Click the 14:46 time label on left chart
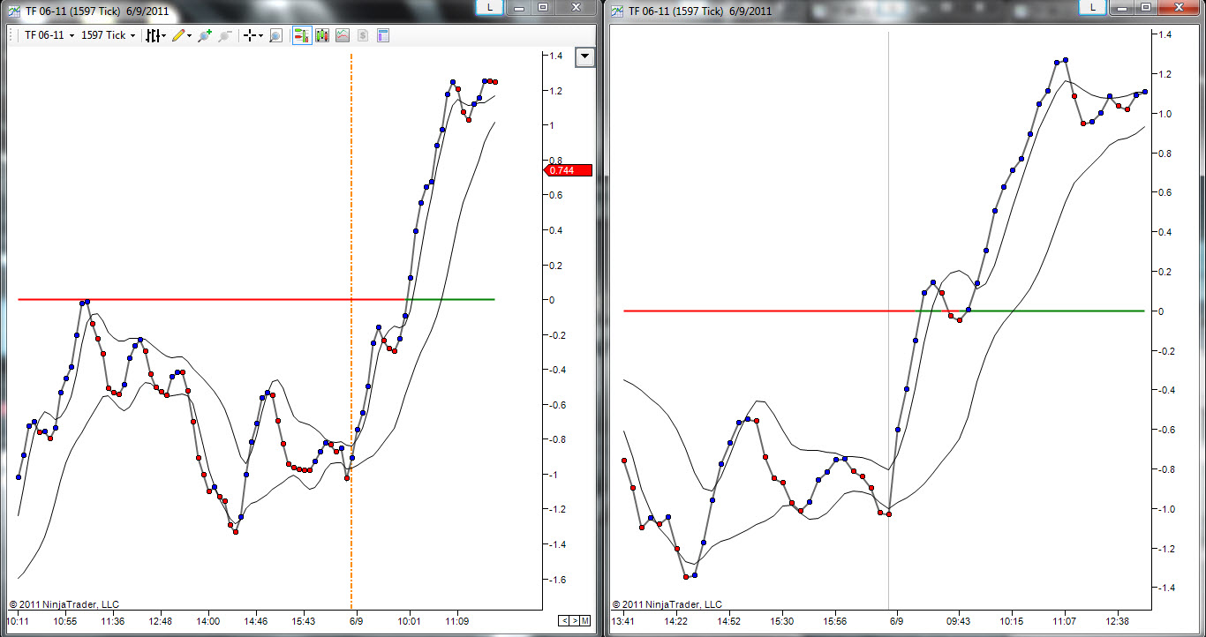 click(256, 621)
